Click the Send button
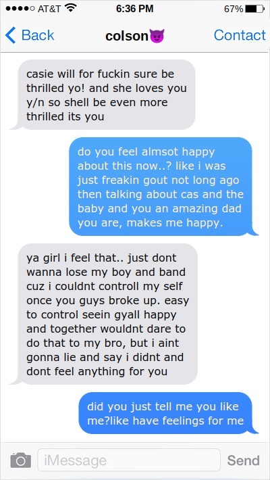Viewport: 270px width, 480px height. tap(244, 460)
